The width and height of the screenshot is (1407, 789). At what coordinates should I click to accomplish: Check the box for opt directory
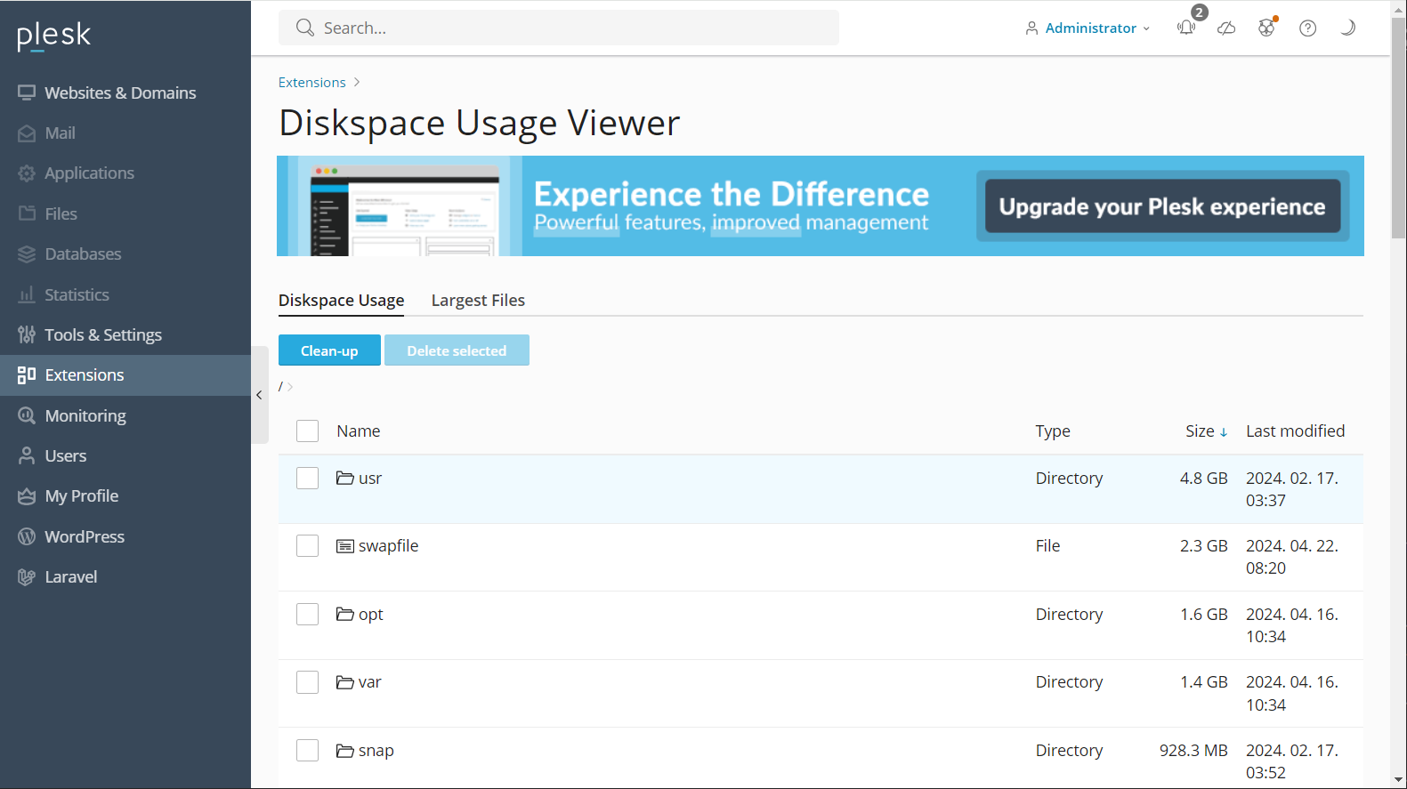tap(308, 615)
